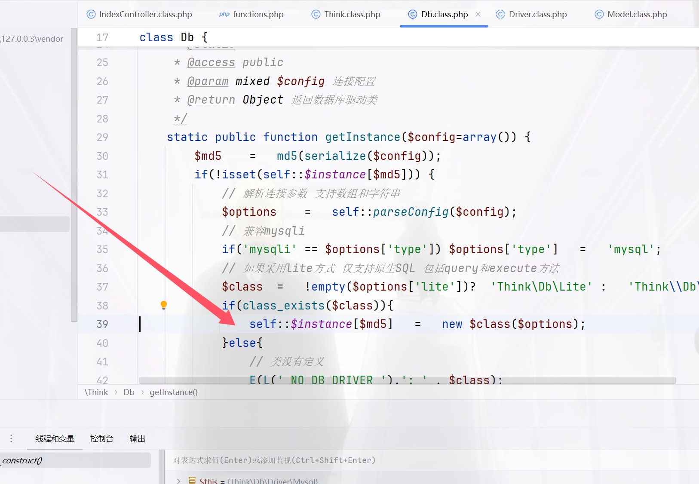
Task: Click the 127.0.0.3\vendor path in sidebar
Action: click(x=32, y=39)
